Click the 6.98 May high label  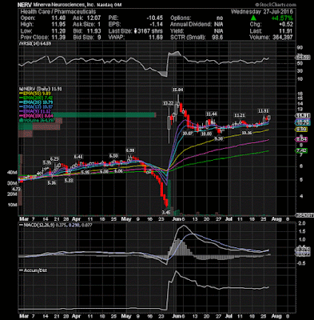click(130, 150)
